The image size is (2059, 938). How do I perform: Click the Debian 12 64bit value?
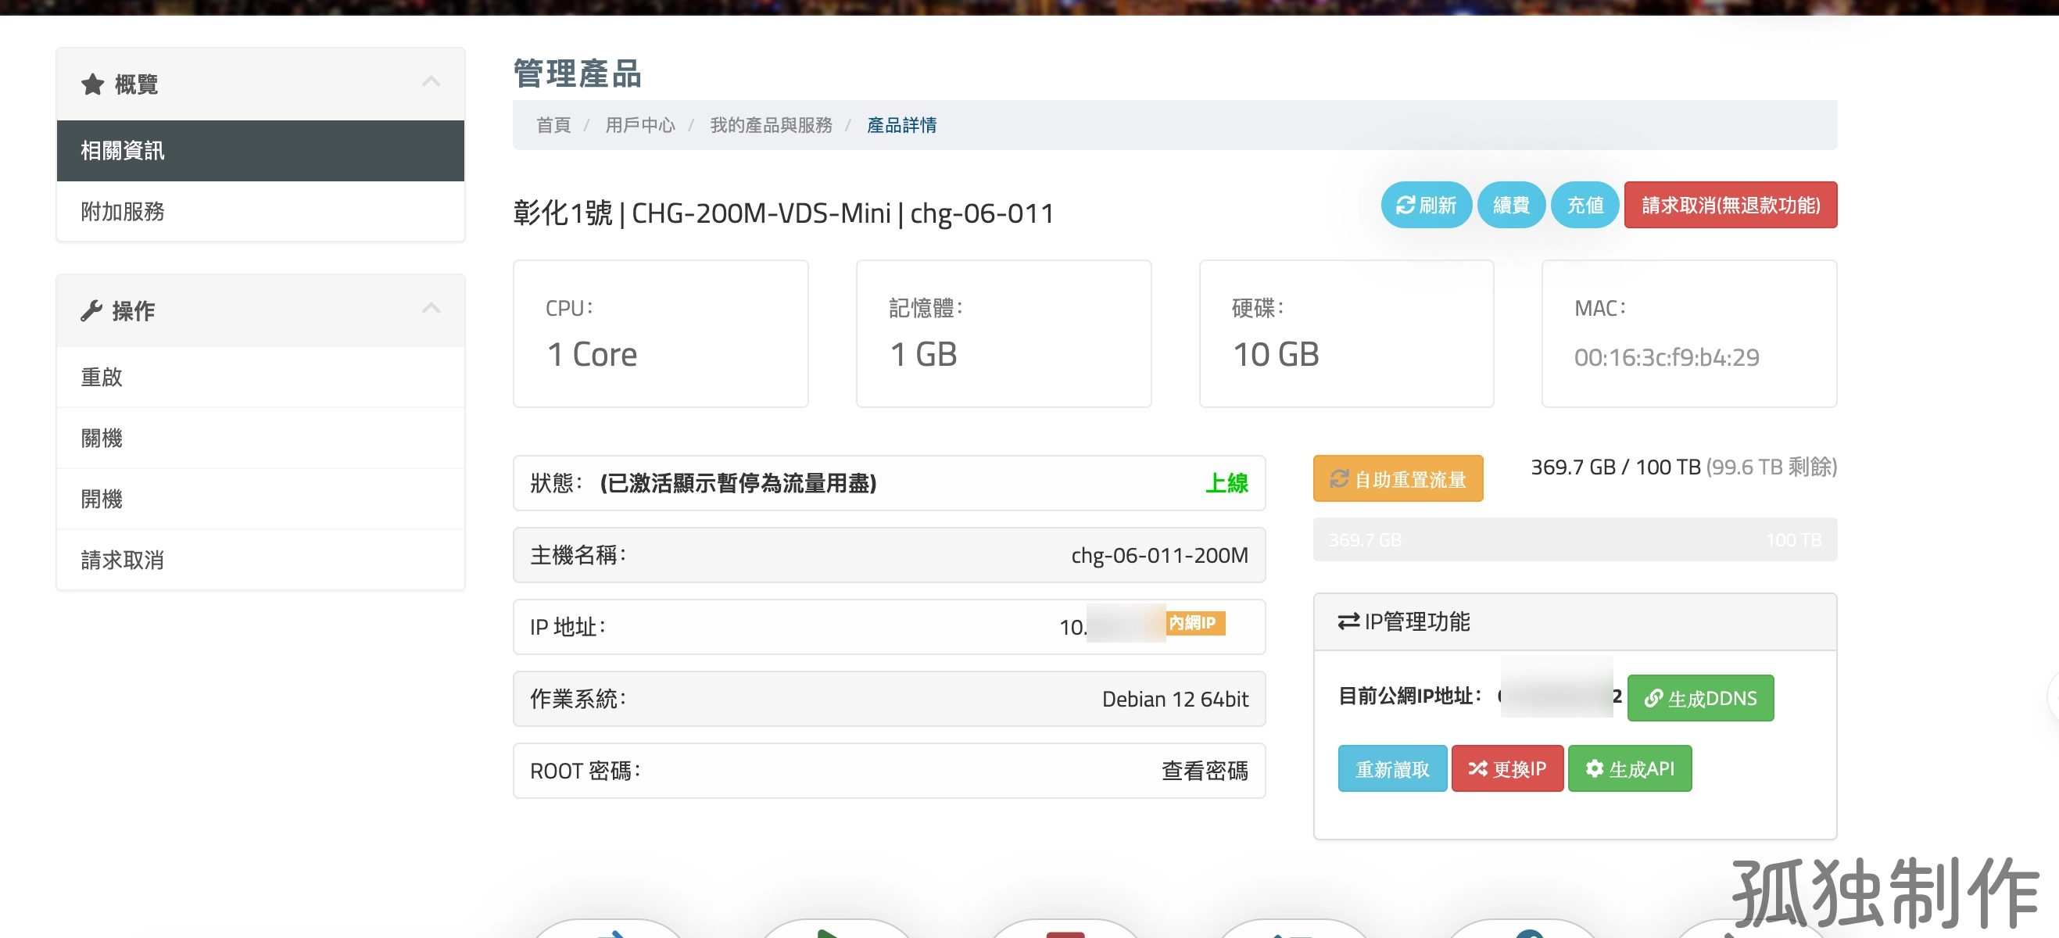tap(1175, 699)
